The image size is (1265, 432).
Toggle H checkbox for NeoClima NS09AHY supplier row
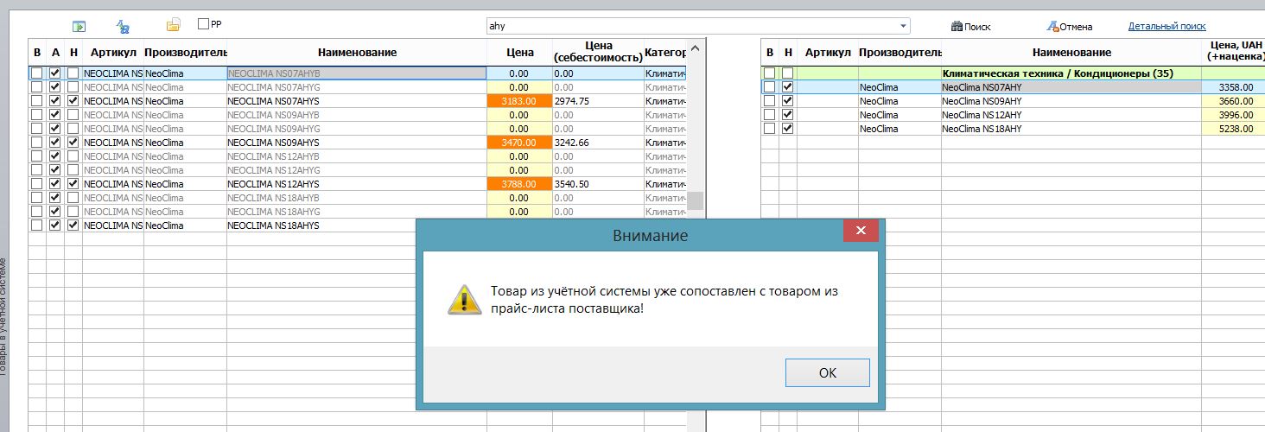(x=787, y=101)
